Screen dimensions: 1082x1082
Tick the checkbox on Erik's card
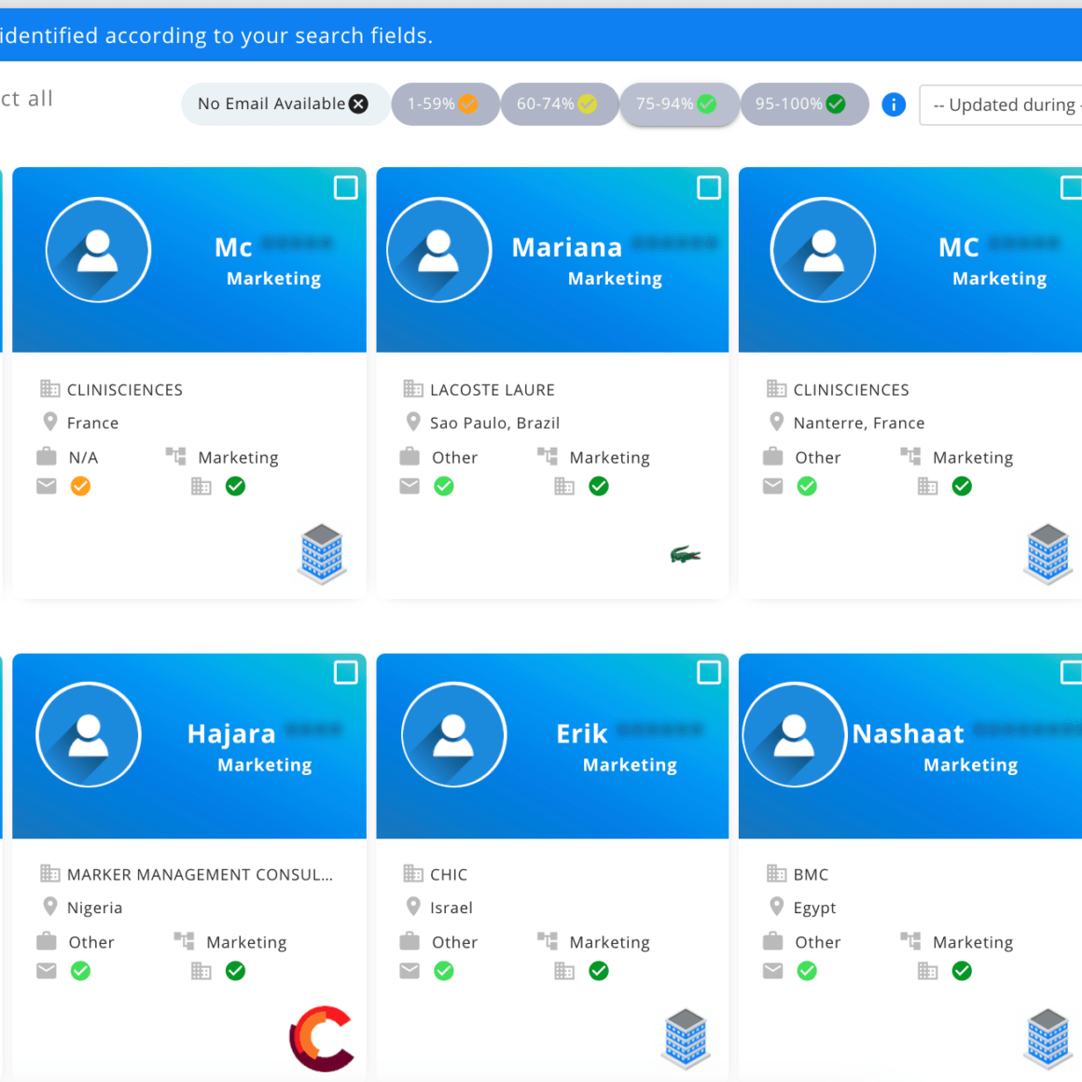coord(709,673)
